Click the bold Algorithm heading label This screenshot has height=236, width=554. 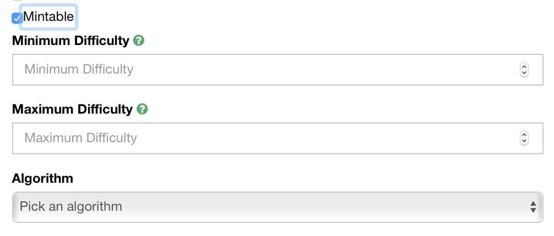(42, 178)
